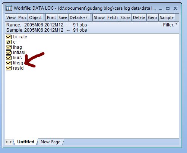Image resolution: width=187 pixels, height=153 pixels.
Task: Select the bi_rate series icon
Action: 9,37
